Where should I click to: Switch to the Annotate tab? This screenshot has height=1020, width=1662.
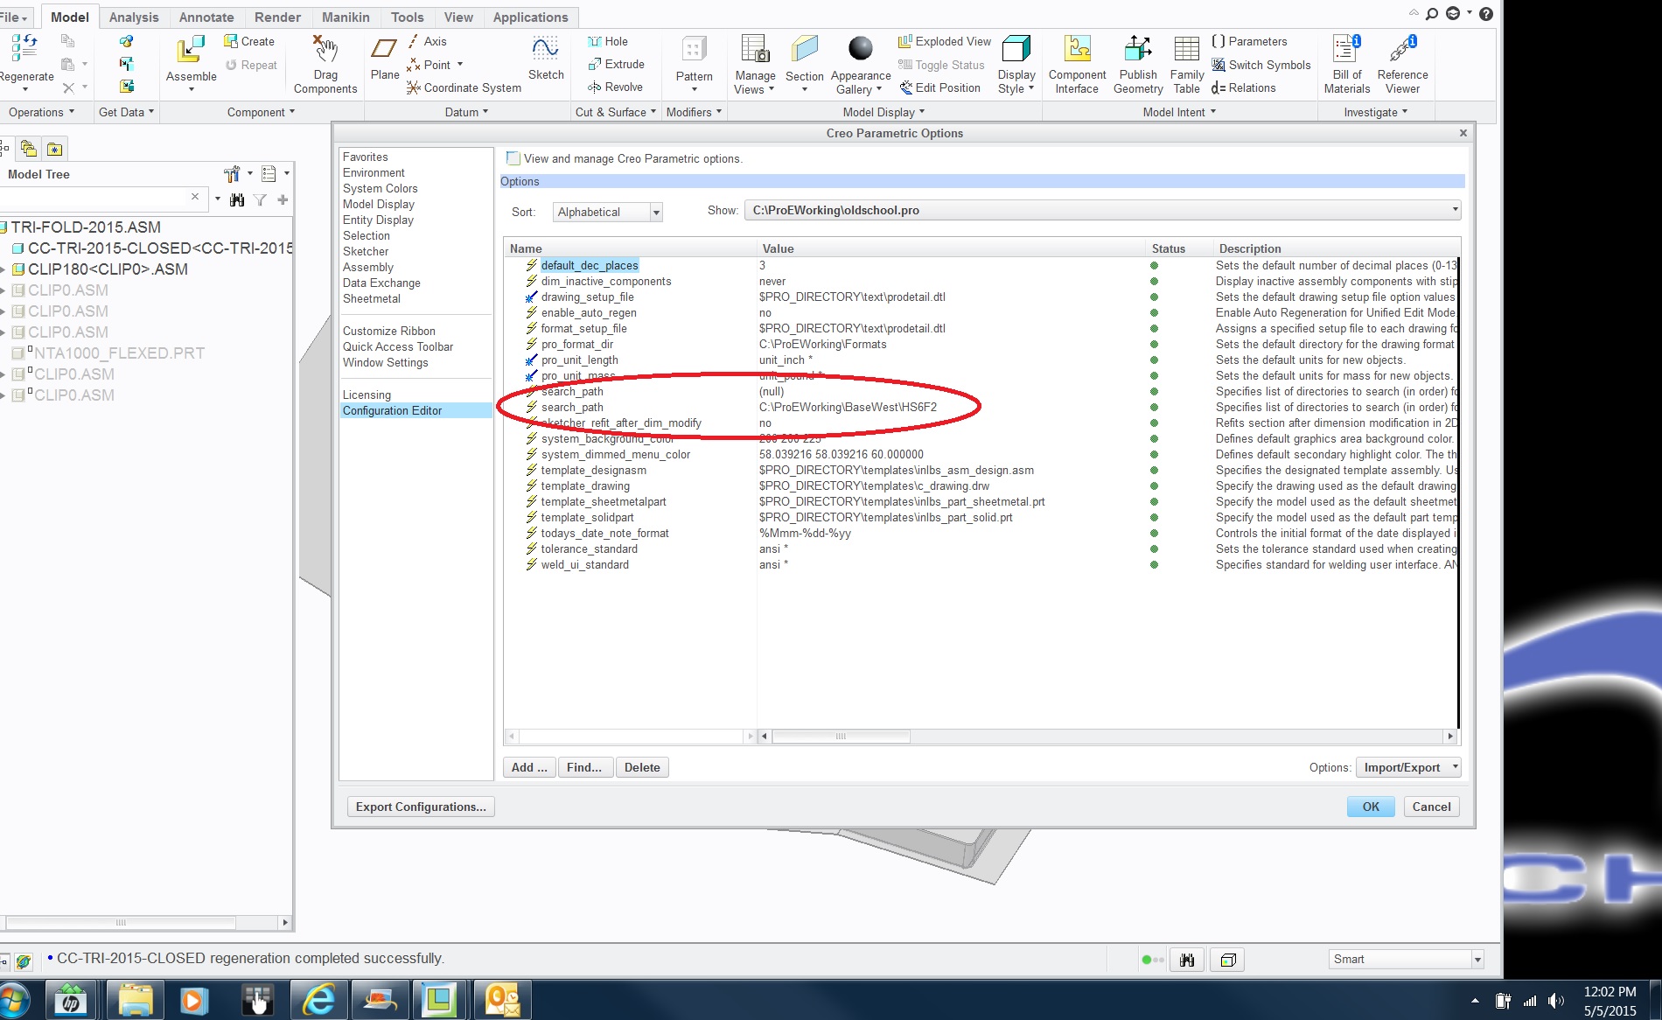click(206, 17)
